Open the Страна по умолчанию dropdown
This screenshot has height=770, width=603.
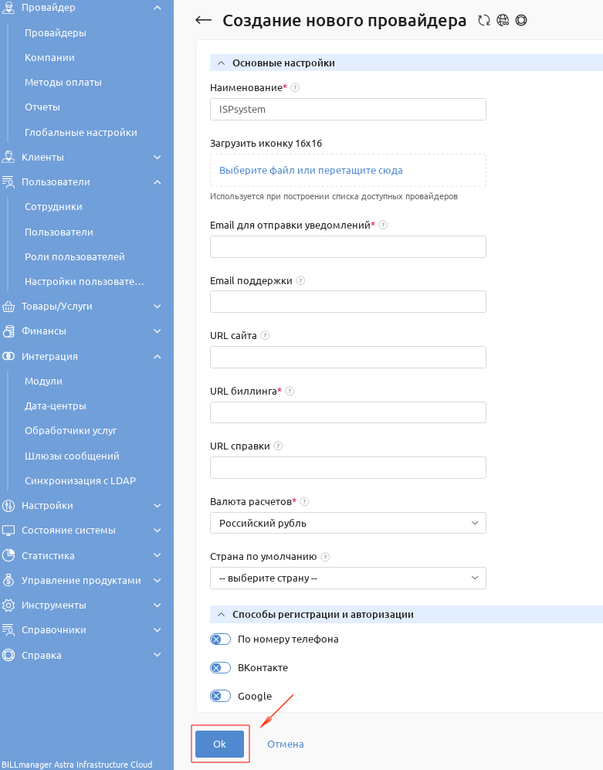(348, 578)
